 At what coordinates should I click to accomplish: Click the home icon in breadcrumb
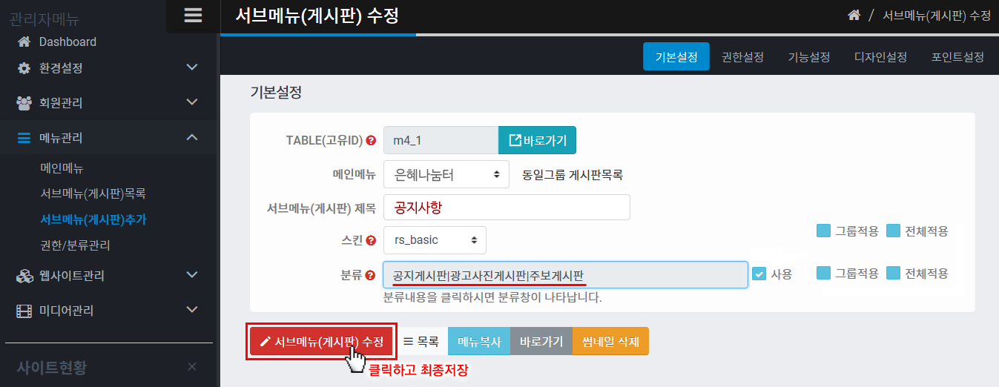coord(854,16)
